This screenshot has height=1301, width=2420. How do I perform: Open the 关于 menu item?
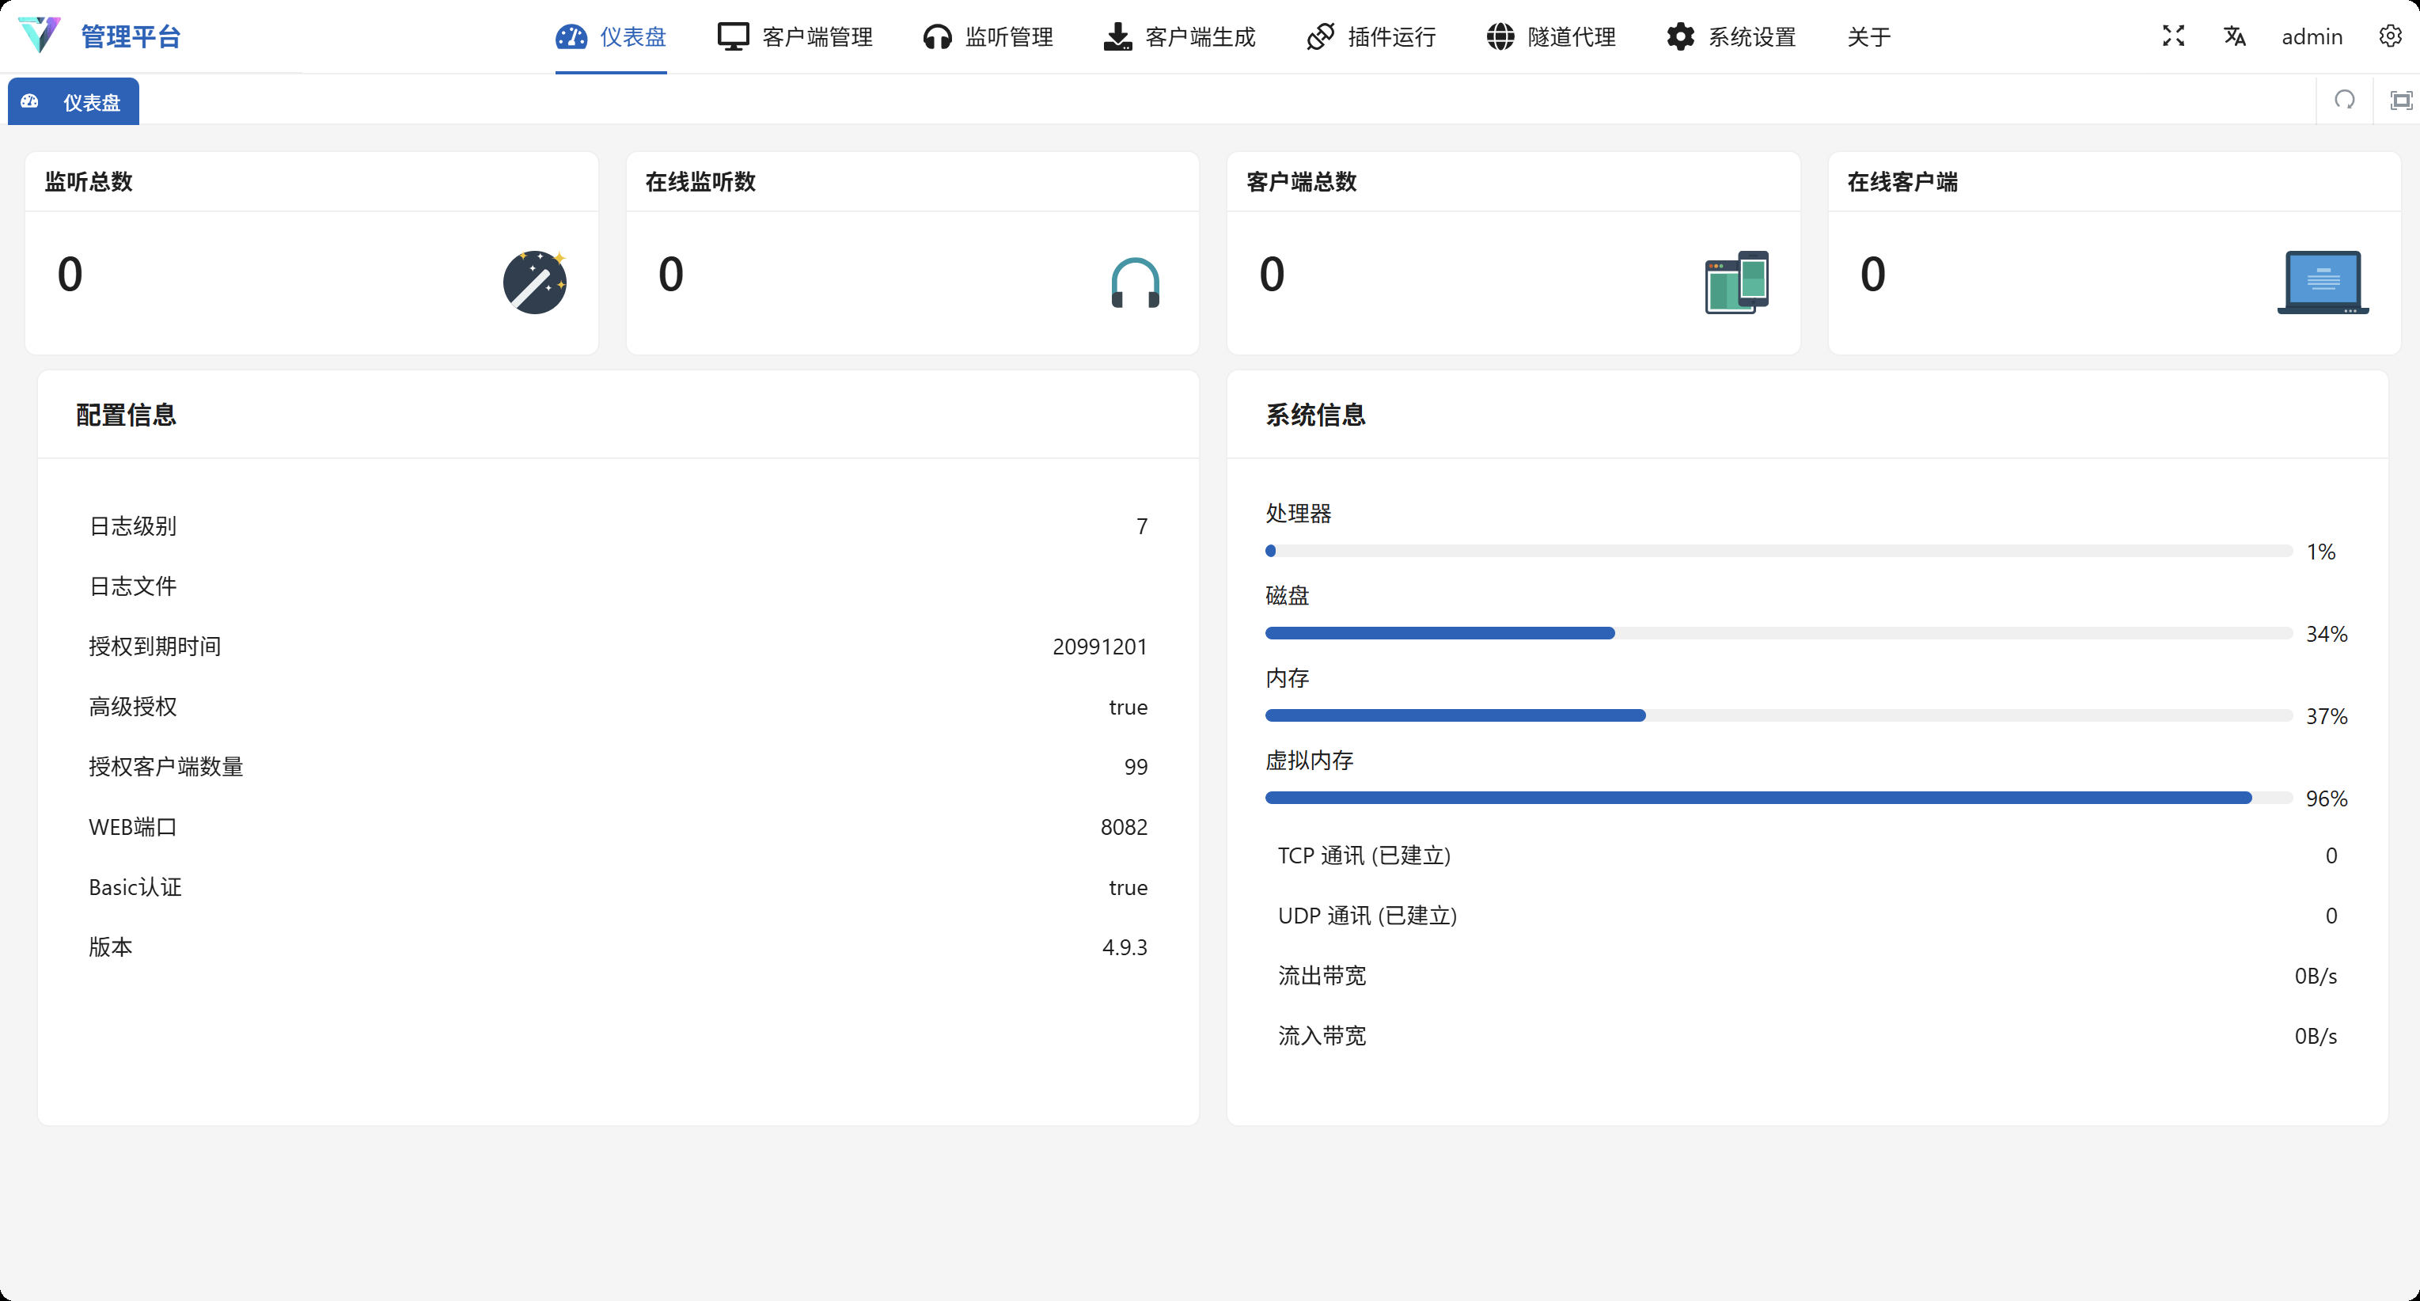pos(1868,36)
